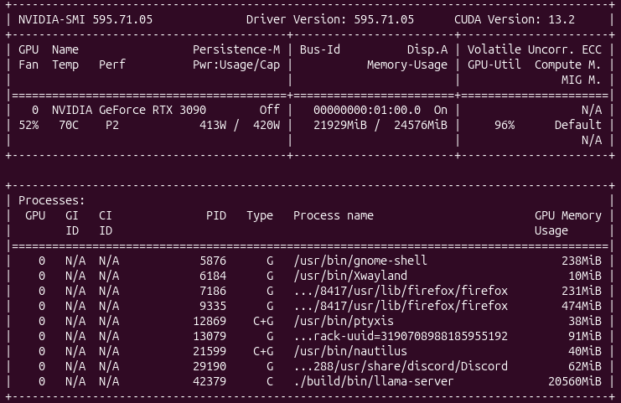Click the discord/Discord process name
This screenshot has height=403, width=621.
point(401,366)
